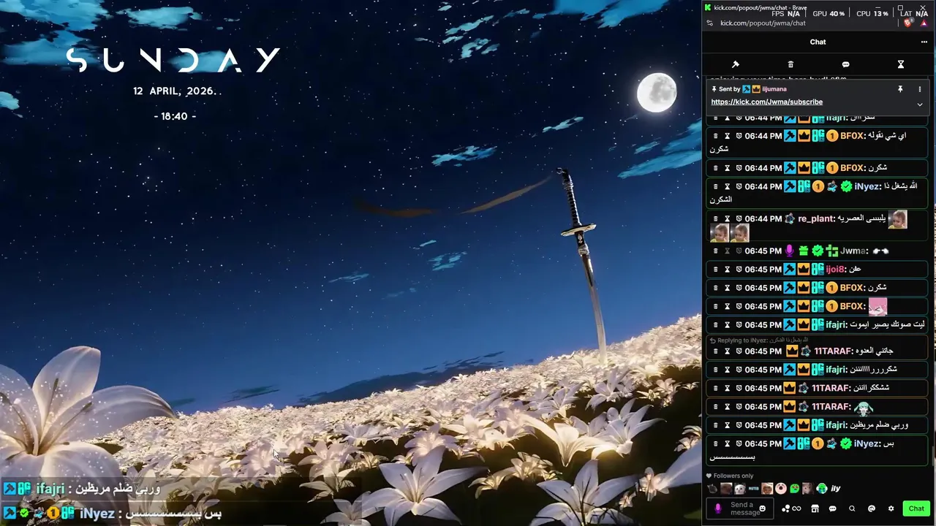Open the shop storefront icon in chat footer
The width and height of the screenshot is (936, 526).
tap(815, 508)
